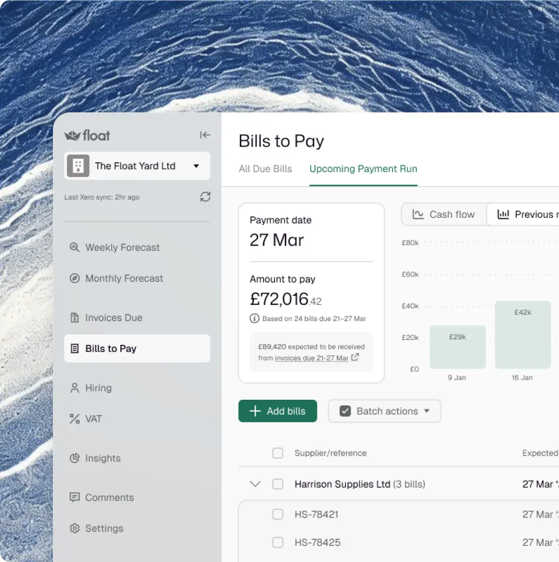Screen dimensions: 559x562
Task: Click the HS-78425 bill reference
Action: 317,542
